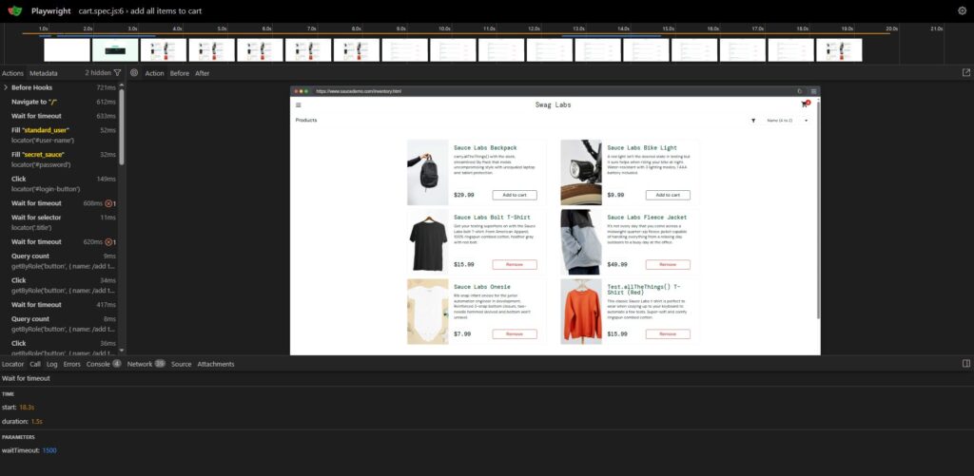Open the Log tab
This screenshot has height=476, width=974.
[52, 364]
